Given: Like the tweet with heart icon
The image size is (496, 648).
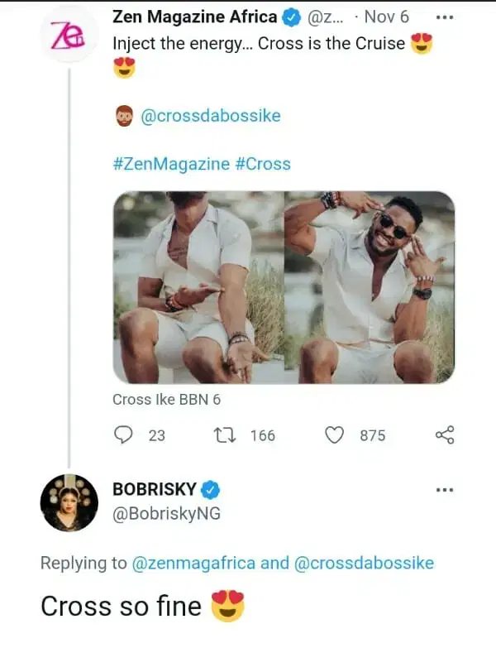Looking at the screenshot, I should 334,434.
